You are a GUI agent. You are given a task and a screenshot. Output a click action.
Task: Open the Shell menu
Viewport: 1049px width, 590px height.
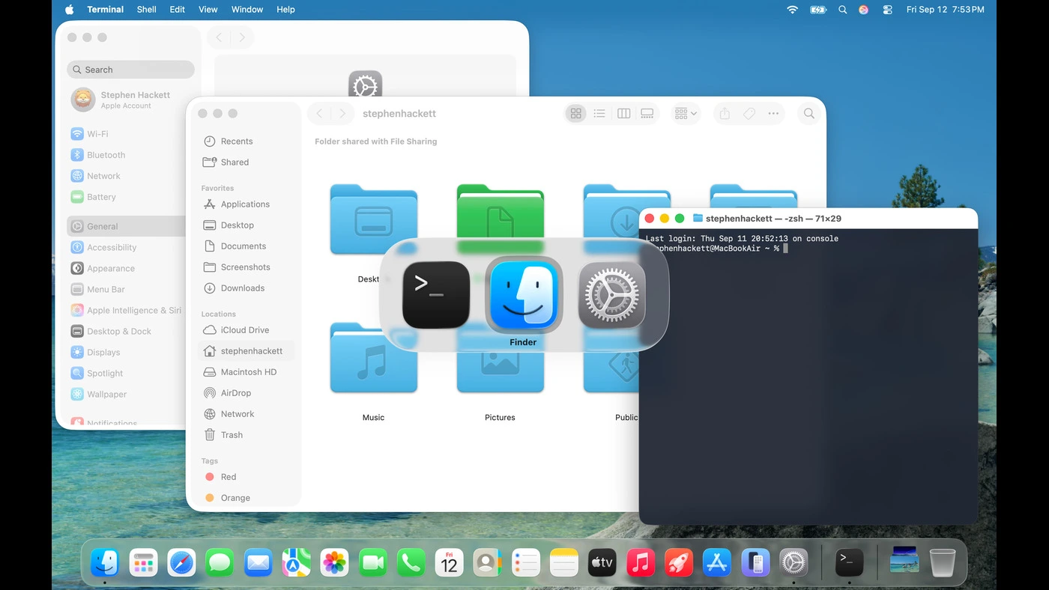pyautogui.click(x=147, y=10)
